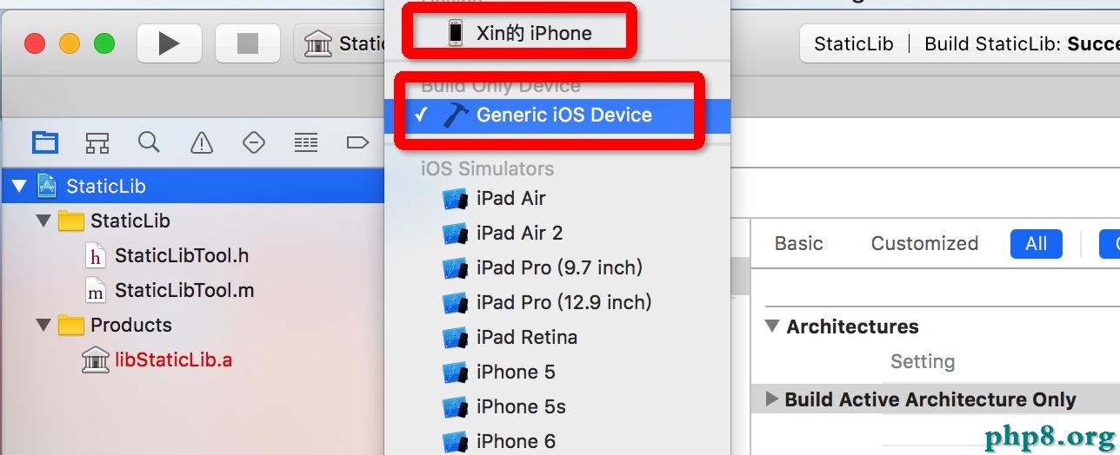The image size is (1120, 455).
Task: Collapse the Architectures section
Action: pos(771,326)
